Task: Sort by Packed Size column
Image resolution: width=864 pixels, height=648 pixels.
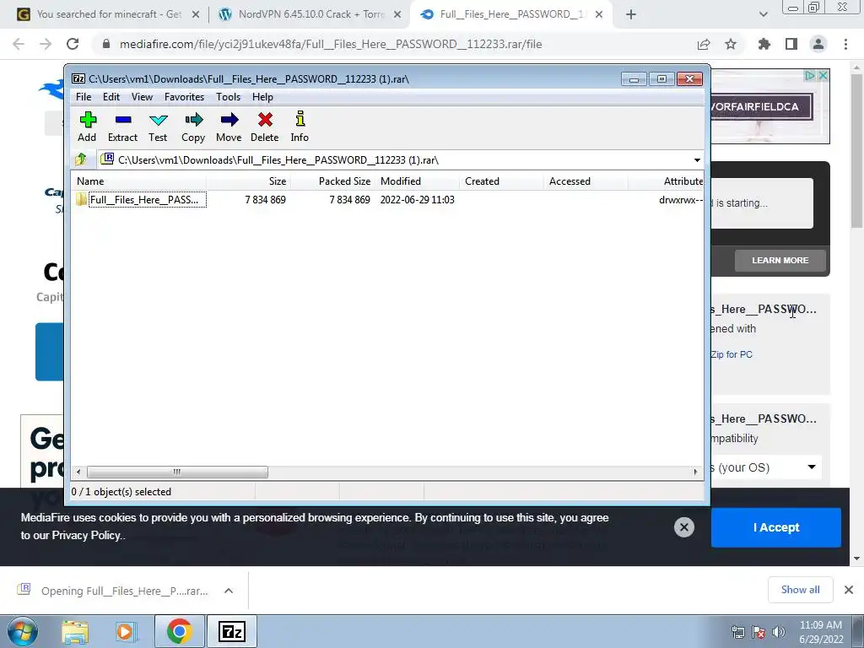Action: tap(332, 181)
